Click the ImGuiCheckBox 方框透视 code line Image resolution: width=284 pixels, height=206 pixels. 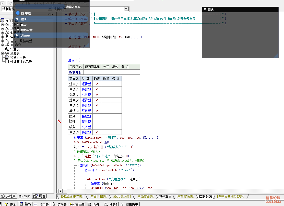click(x=113, y=179)
